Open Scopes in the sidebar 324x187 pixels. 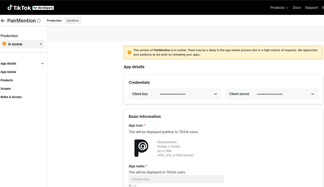point(6,89)
